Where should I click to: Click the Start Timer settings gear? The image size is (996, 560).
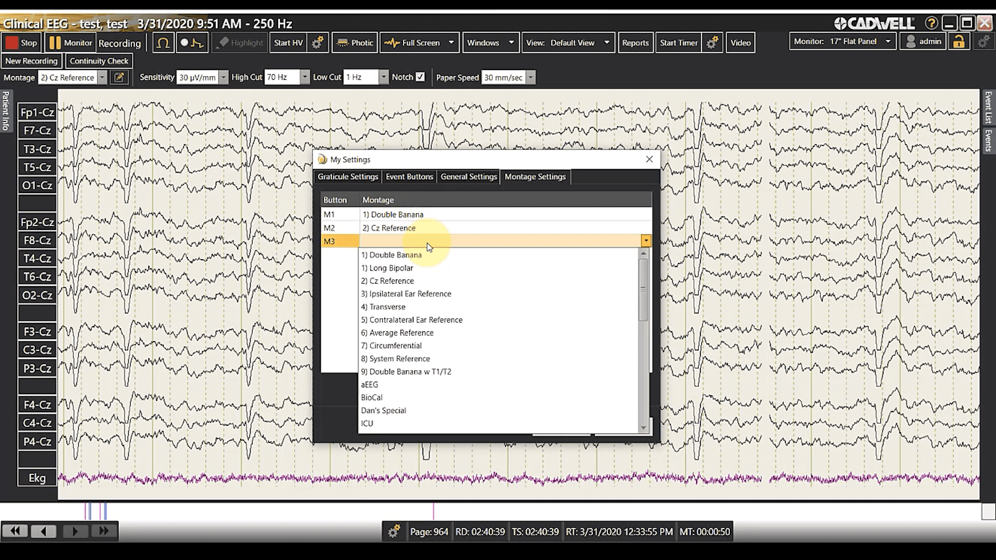[712, 43]
